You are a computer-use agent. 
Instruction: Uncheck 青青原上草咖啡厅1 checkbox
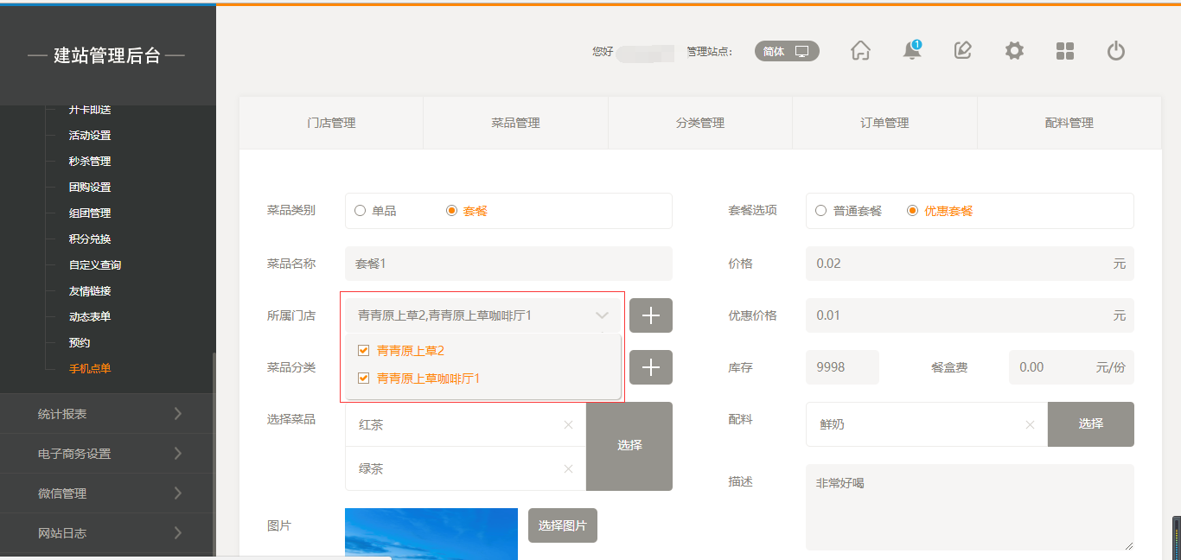[363, 379]
